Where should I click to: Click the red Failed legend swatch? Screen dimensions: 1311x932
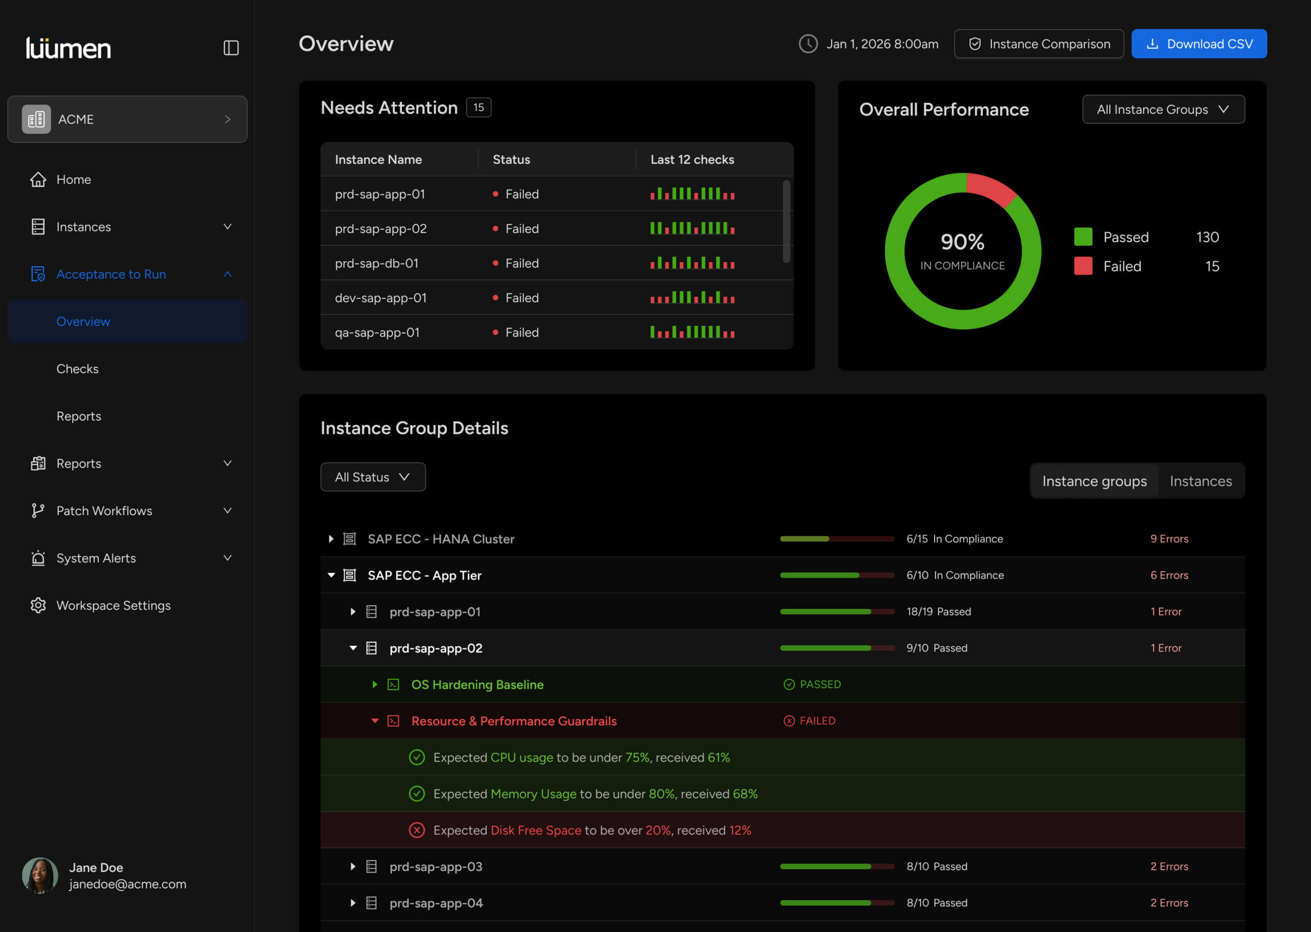pyautogui.click(x=1083, y=266)
